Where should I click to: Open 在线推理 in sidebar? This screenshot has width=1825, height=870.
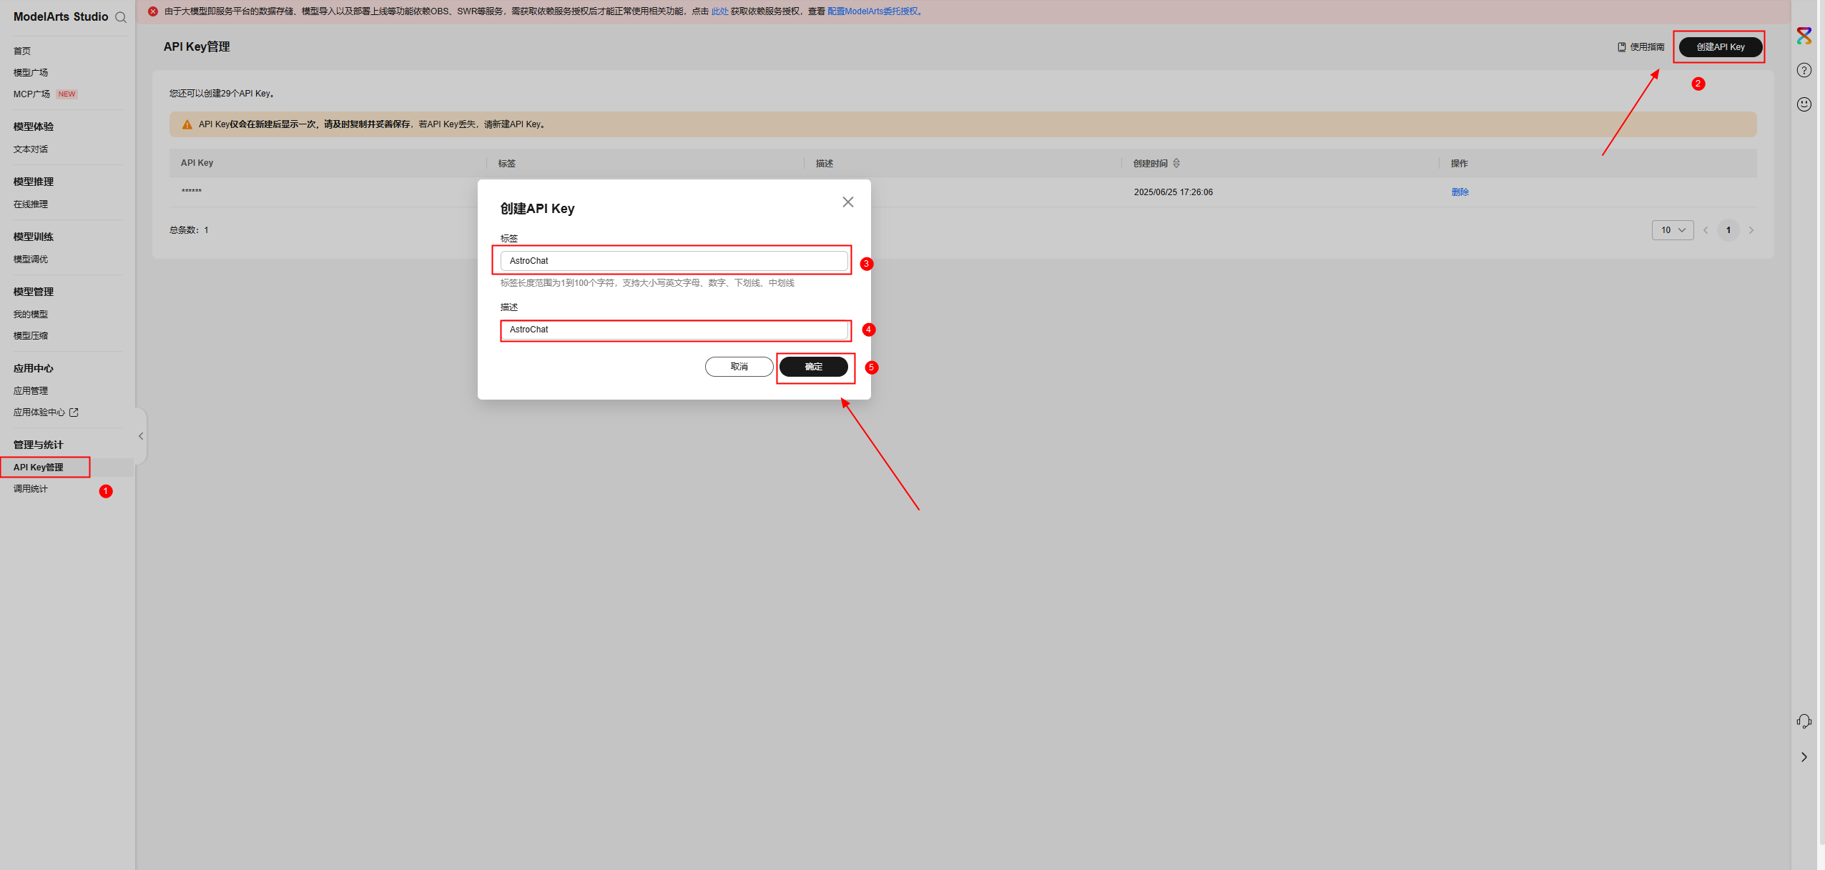[31, 204]
